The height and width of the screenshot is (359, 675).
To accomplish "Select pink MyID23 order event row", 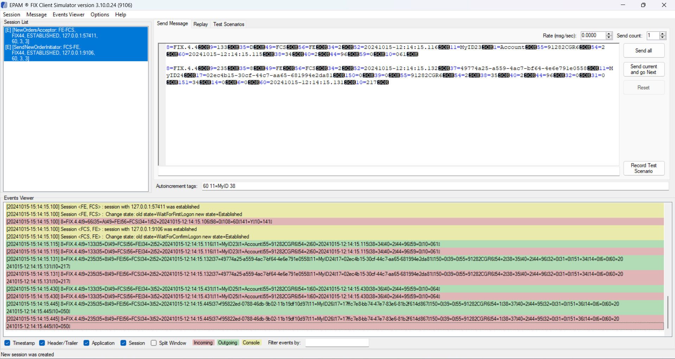I will 334,251.
